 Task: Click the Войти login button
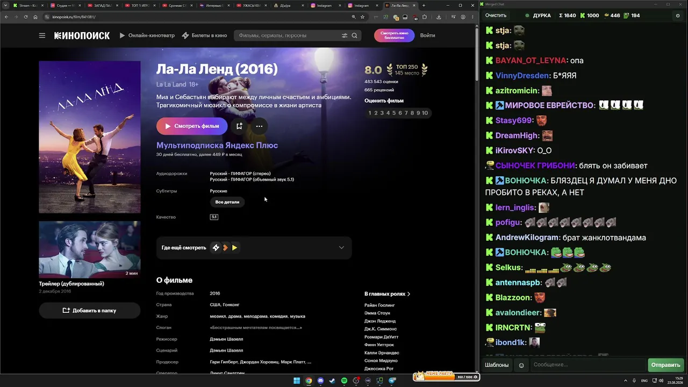[x=428, y=35]
